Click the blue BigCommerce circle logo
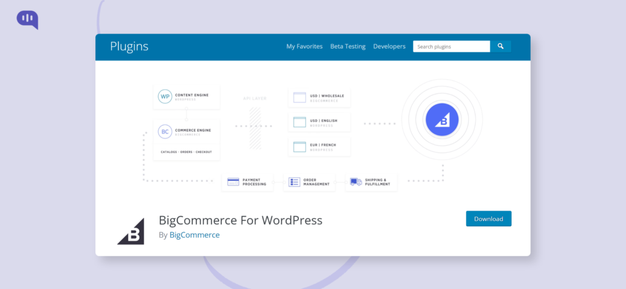Screen dimensions: 626x289 pos(442,120)
